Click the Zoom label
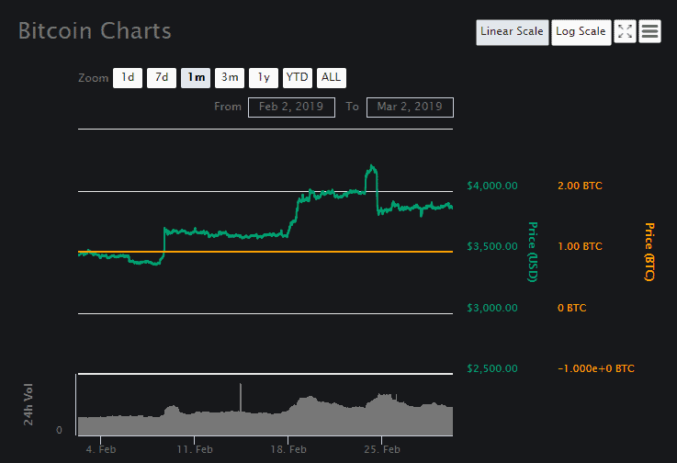Screen dimensions: 677x463 click(94, 78)
